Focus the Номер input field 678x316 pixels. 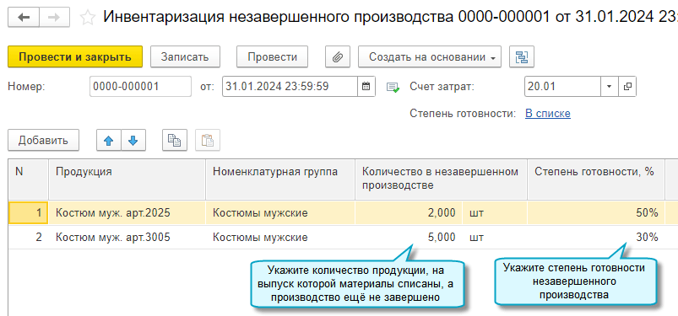point(140,86)
